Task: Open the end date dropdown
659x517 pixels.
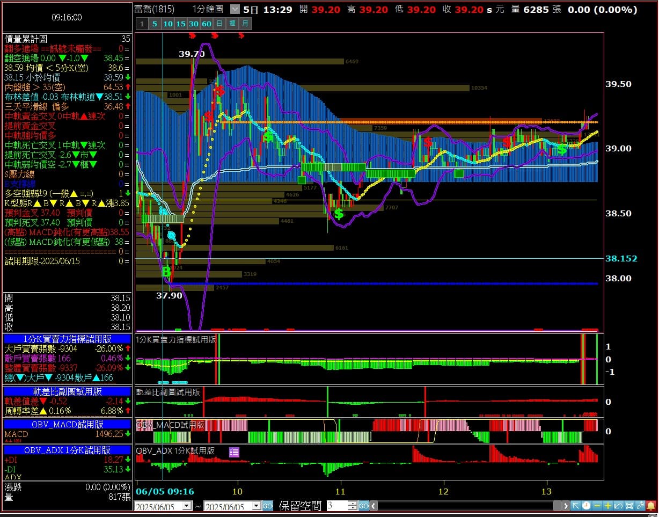Action: point(257,506)
